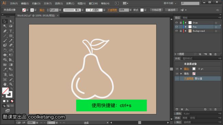Screen dimensions: 223x125
Task: Expand stroke row in Appearance panel
Action: pyautogui.click(x=181, y=69)
